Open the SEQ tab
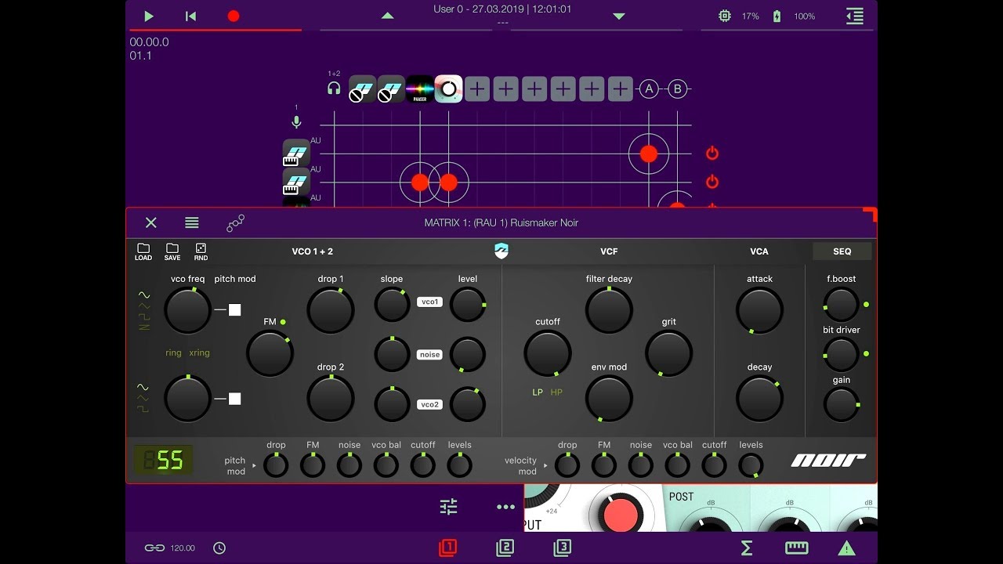This screenshot has height=564, width=1003. pos(842,251)
